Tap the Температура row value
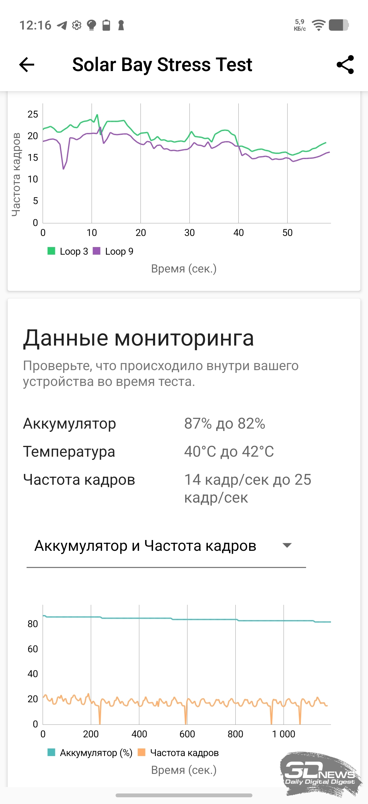The image size is (368, 804). pyautogui.click(x=229, y=451)
